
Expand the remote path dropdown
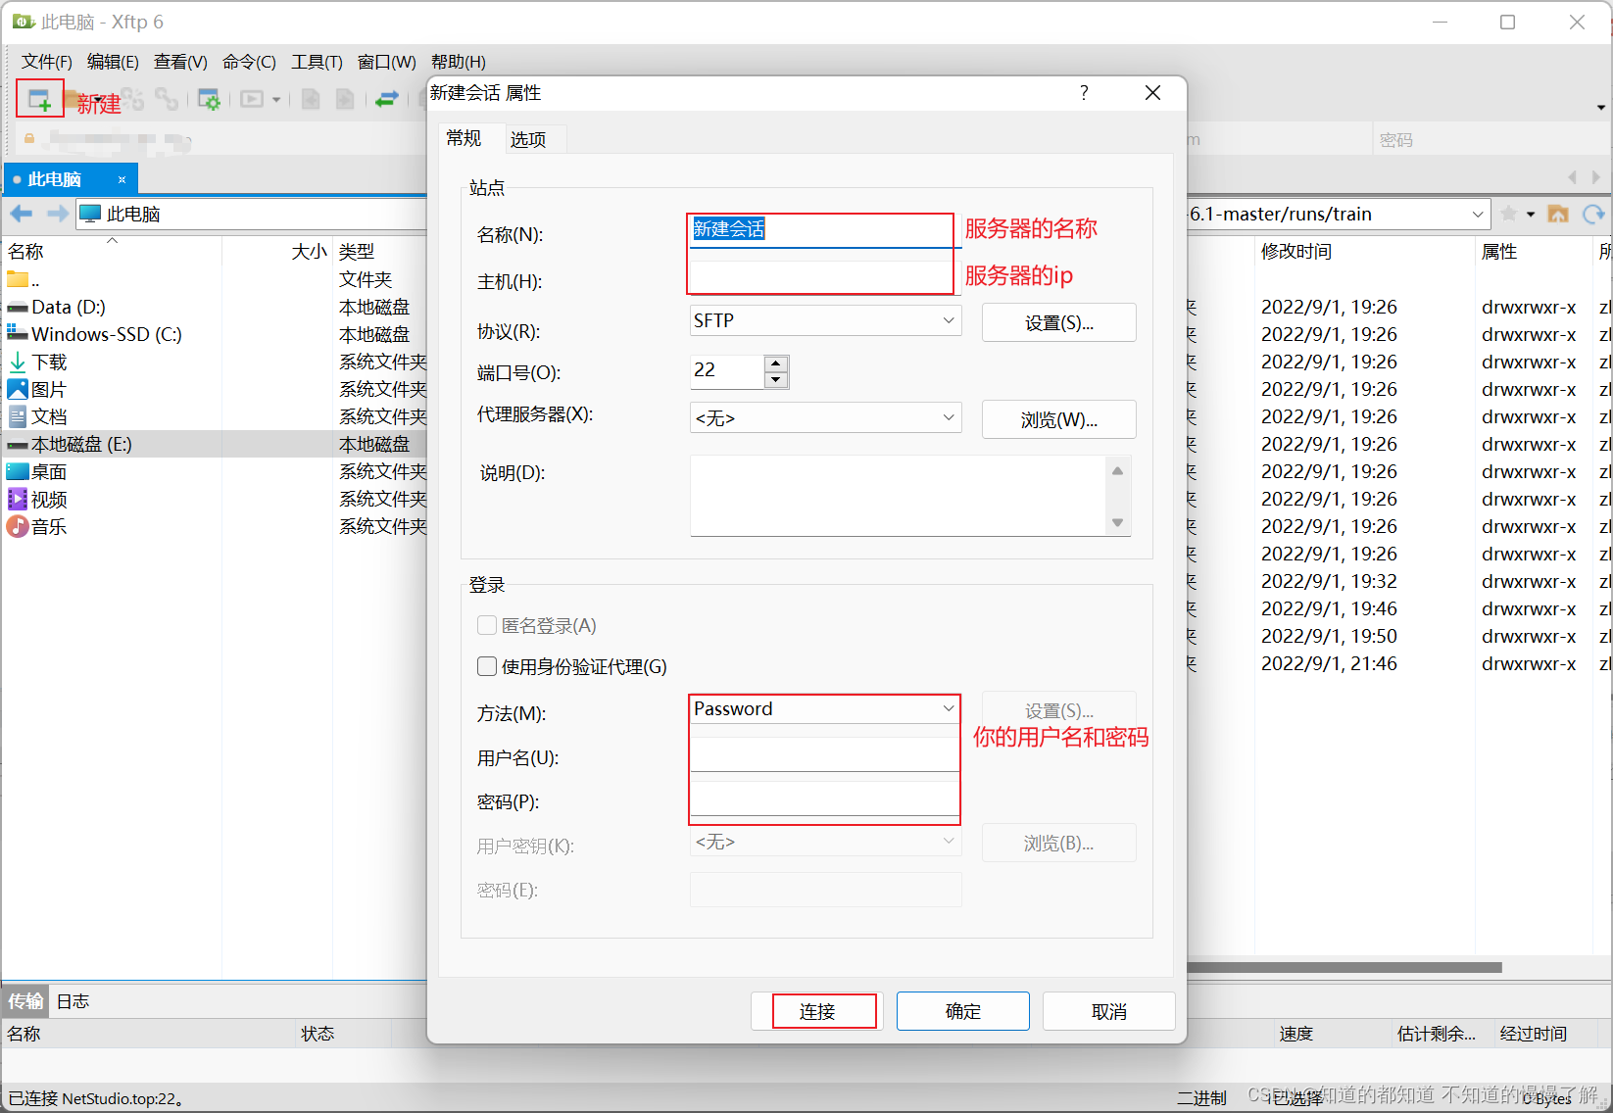pos(1478,215)
